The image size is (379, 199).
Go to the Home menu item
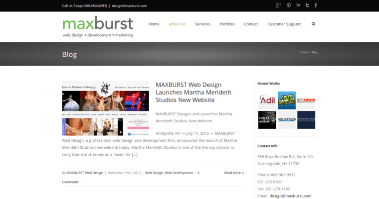pyautogui.click(x=154, y=24)
